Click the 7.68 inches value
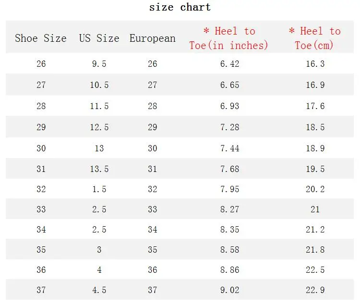The height and width of the screenshot is (305, 360). 229,169
